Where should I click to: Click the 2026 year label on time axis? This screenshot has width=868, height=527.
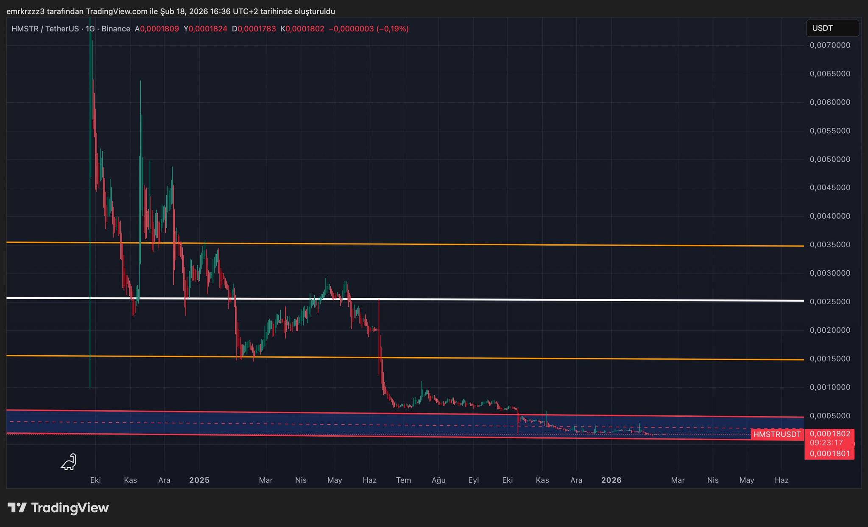(x=611, y=480)
